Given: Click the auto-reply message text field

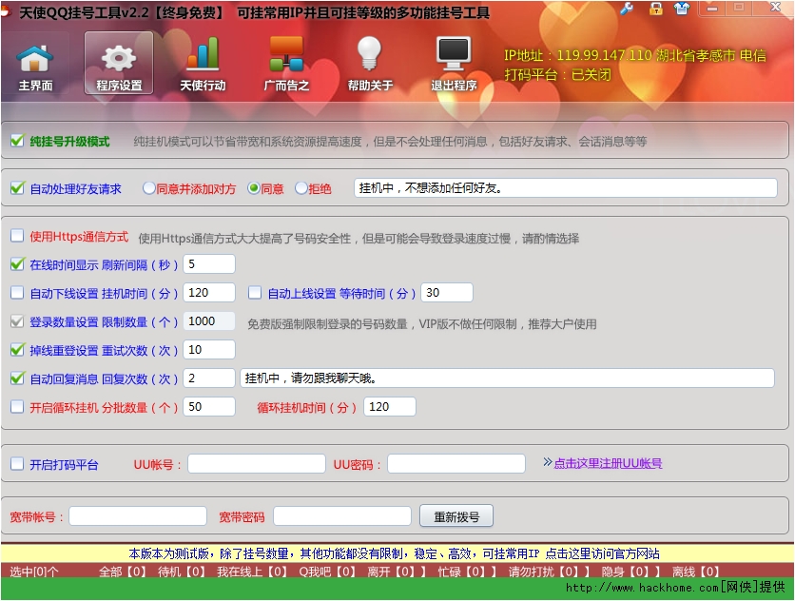Looking at the screenshot, I should pos(507,378).
